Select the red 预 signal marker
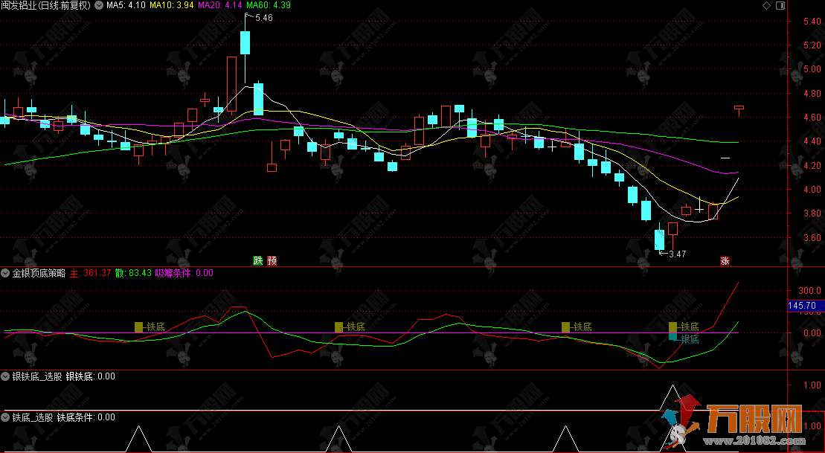The height and width of the screenshot is (453, 825). (x=272, y=260)
